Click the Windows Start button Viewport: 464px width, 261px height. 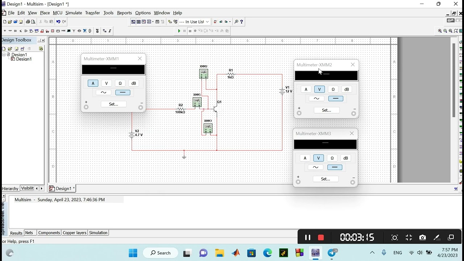[x=133, y=253]
